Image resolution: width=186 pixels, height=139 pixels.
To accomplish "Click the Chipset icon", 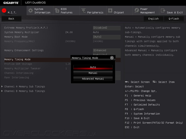I will coord(110,10).
